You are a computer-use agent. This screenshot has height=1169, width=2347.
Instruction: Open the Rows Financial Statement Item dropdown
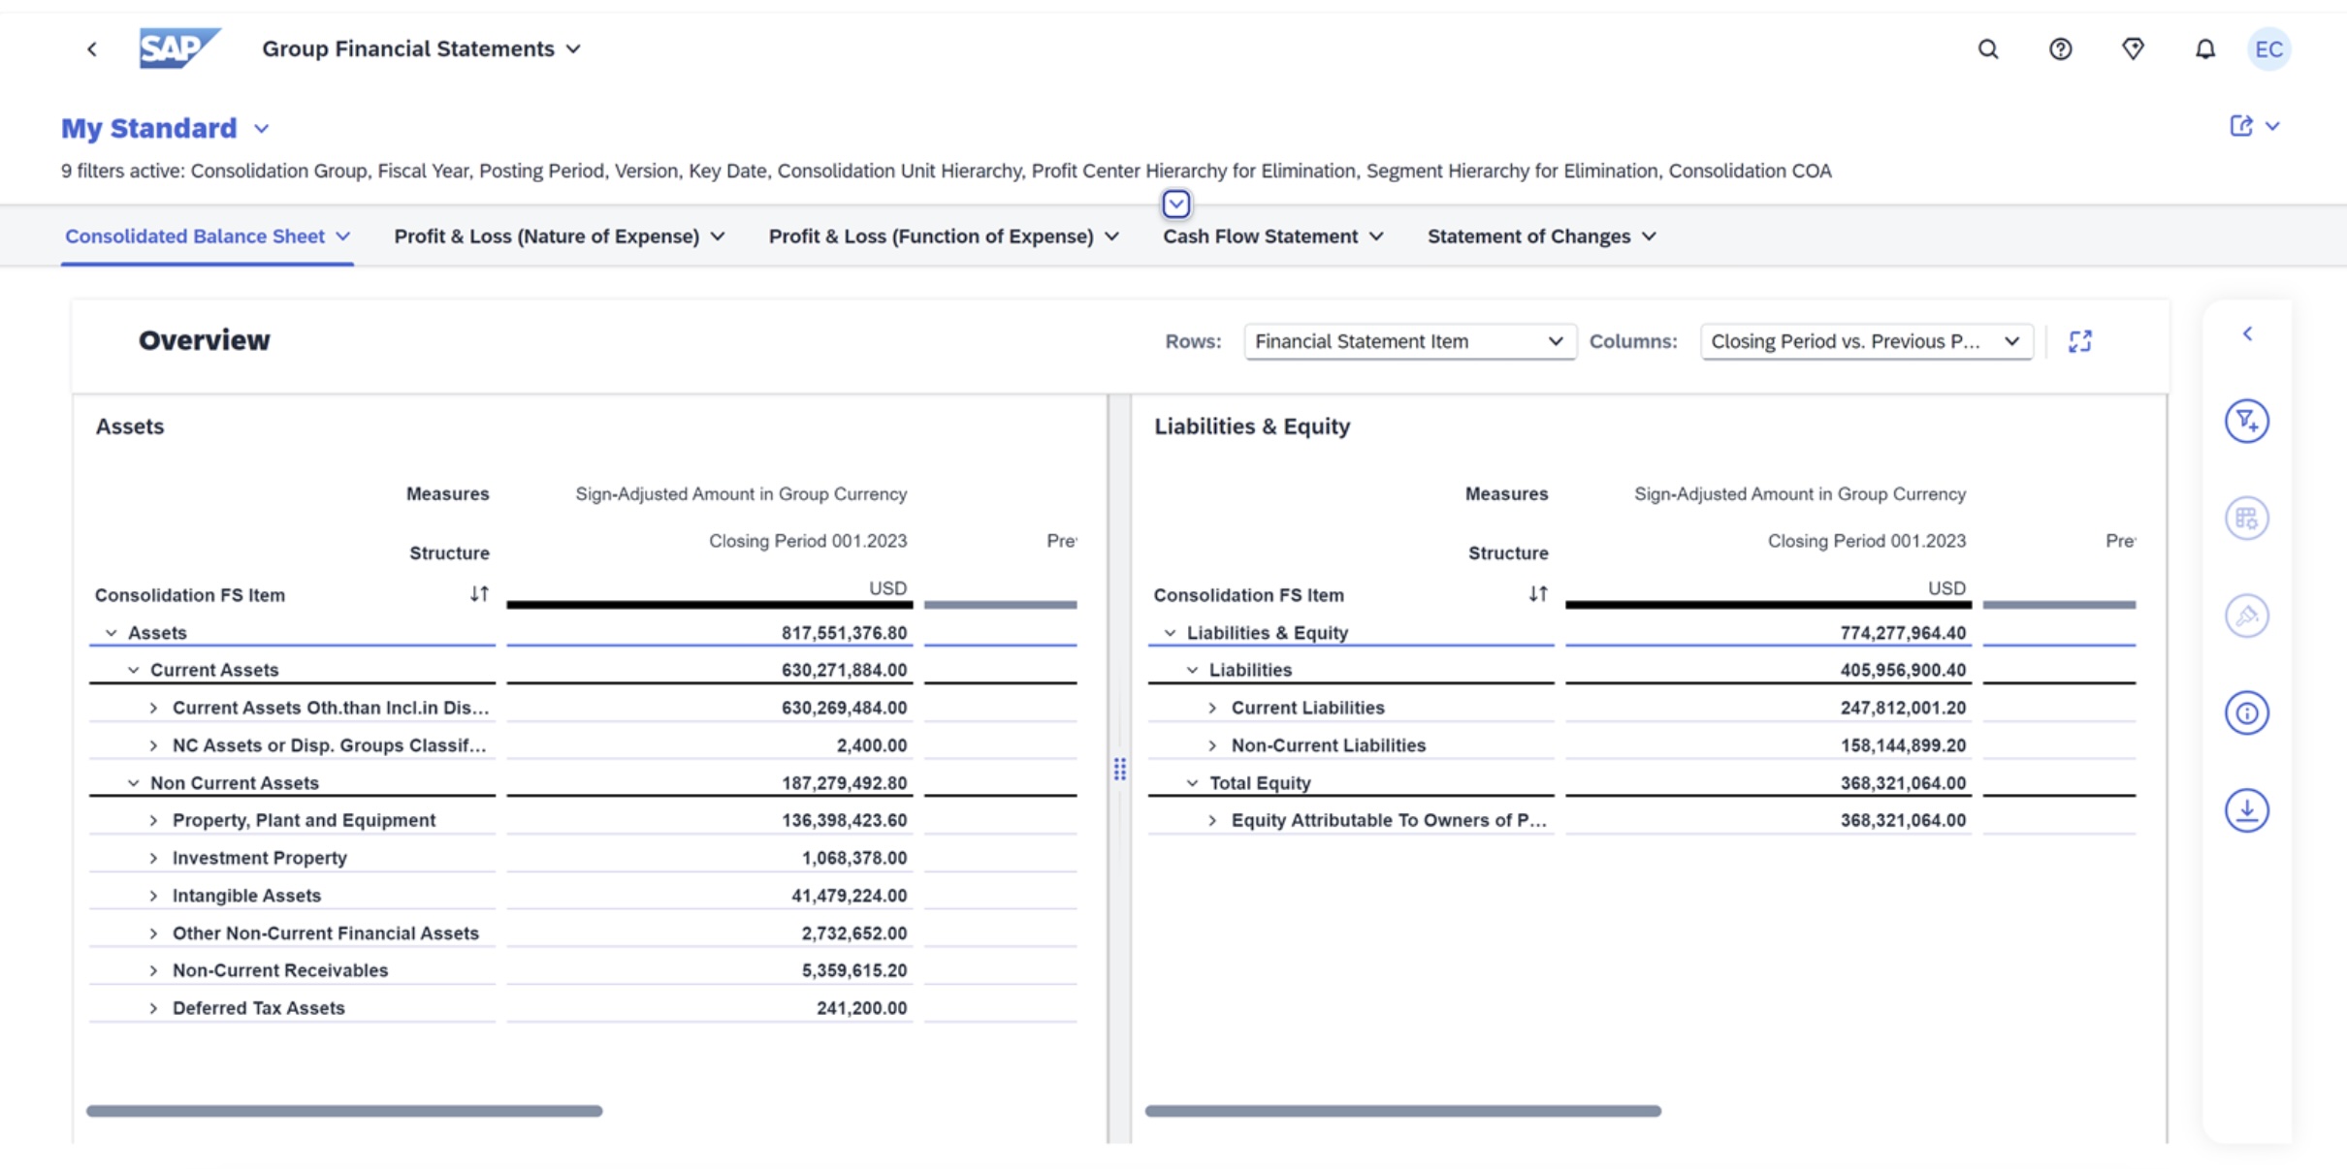[1409, 341]
